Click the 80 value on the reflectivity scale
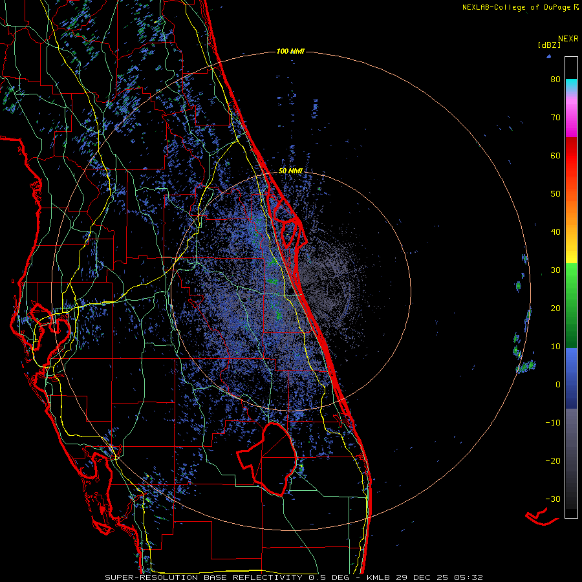 tap(555, 80)
